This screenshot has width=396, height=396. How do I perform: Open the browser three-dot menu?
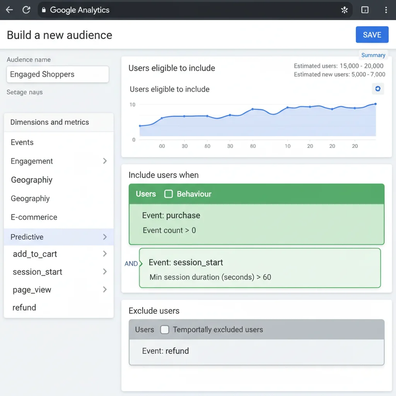click(x=386, y=10)
